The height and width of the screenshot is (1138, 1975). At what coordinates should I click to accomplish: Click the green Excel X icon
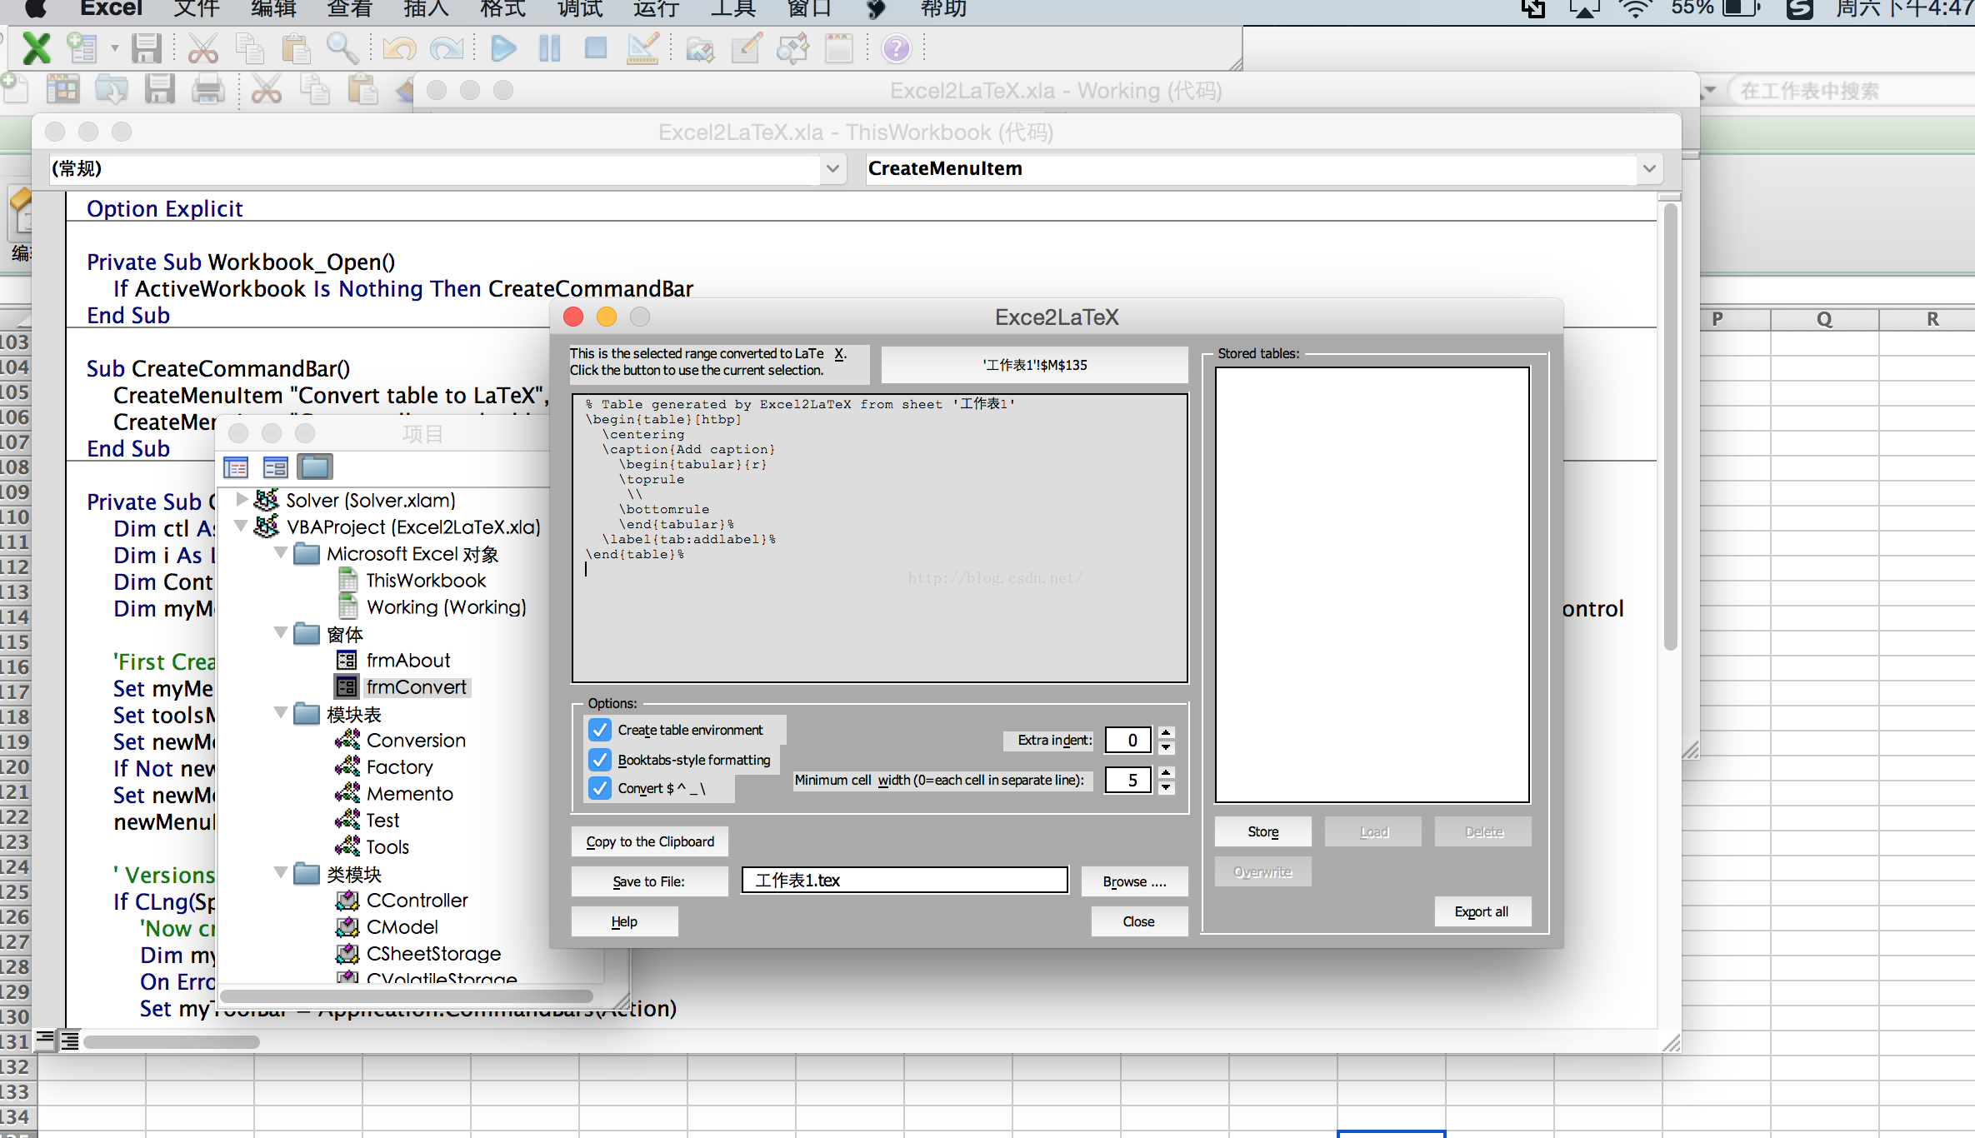[x=36, y=48]
